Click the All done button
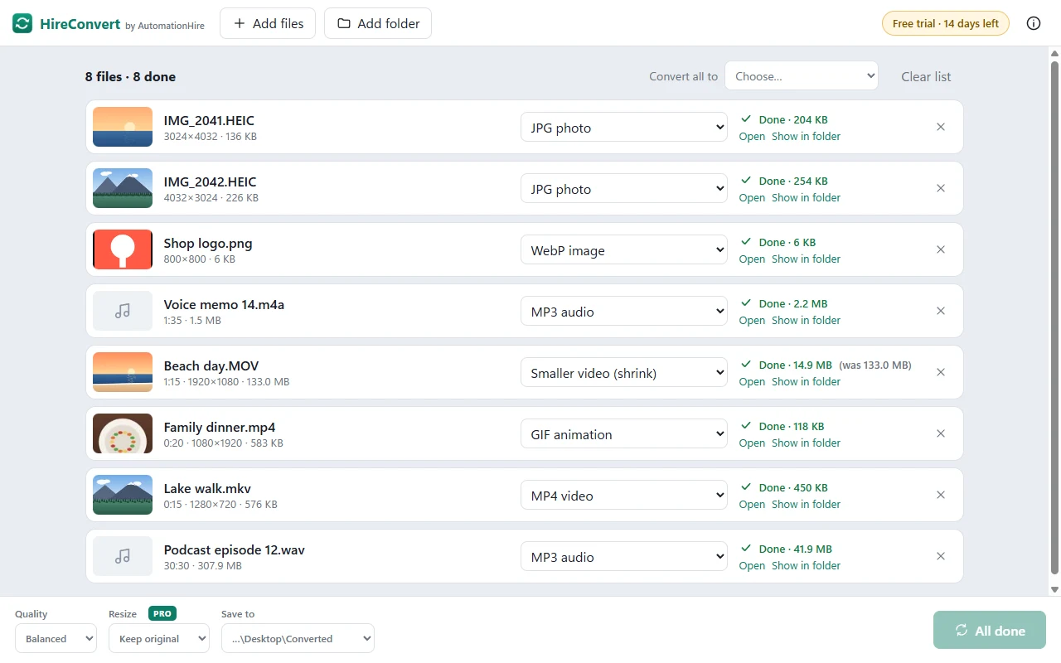Screen dimensions: 1061x663 990,630
